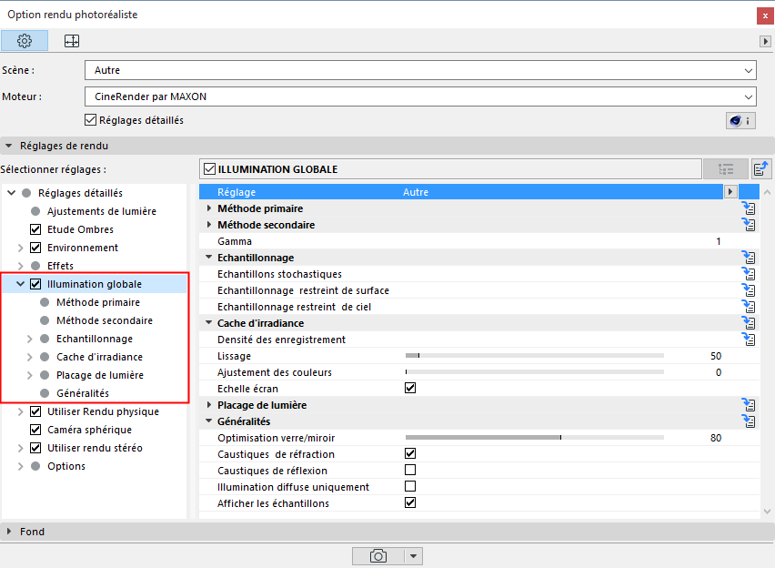Select Généralités in the tree
Viewport: 775px width, 568px height.
(83, 393)
